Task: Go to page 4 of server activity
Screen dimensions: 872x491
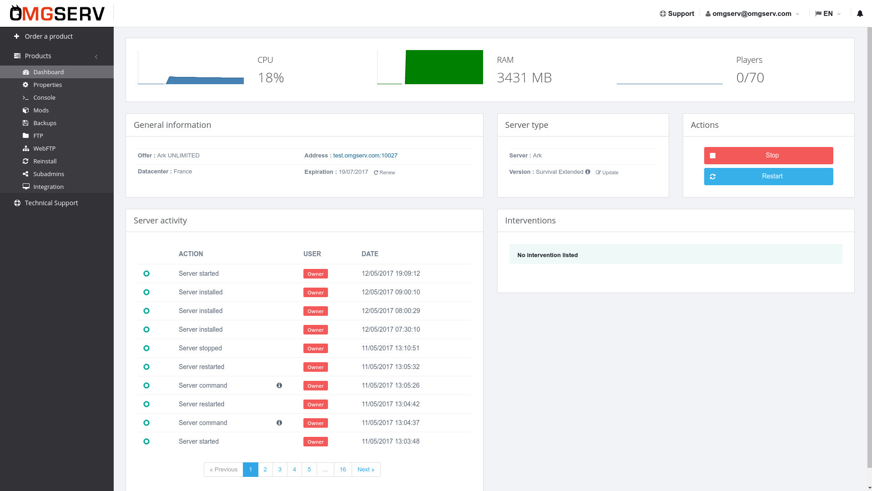Action: click(x=294, y=470)
